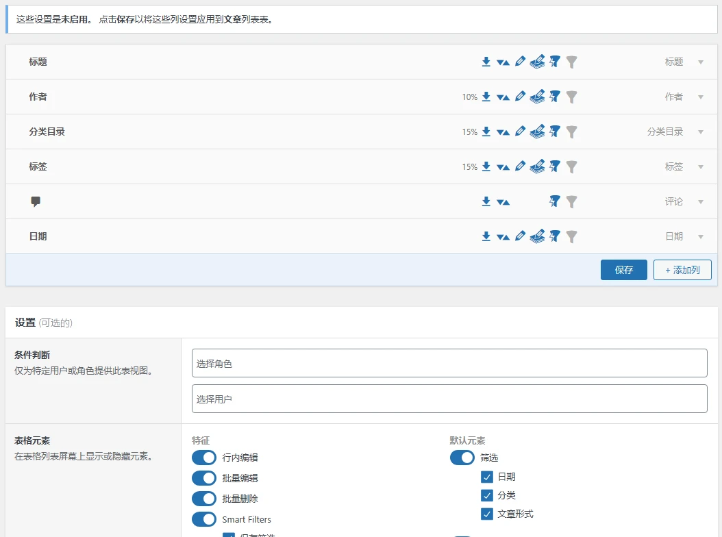The width and height of the screenshot is (722, 537).
Task: Expand the 评论 column settings dropdown
Action: [x=701, y=201]
